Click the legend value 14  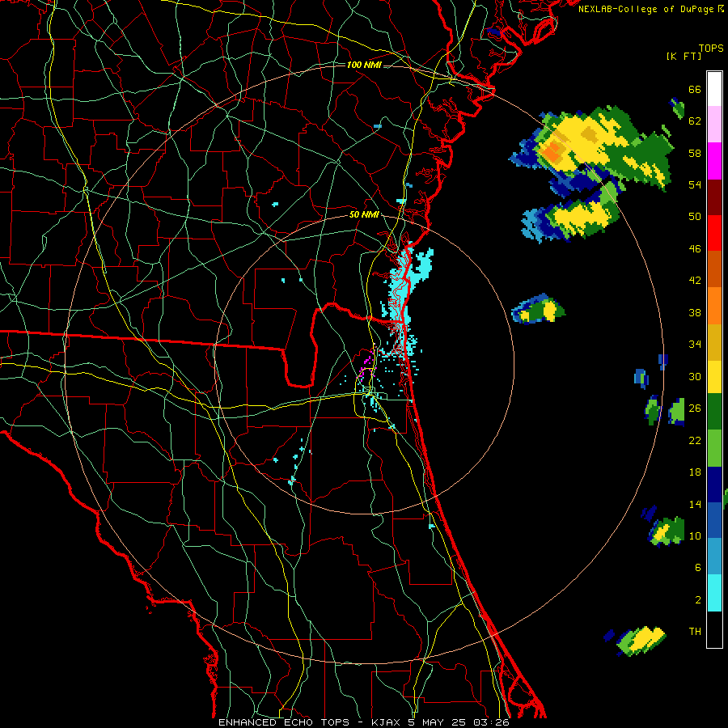point(695,504)
